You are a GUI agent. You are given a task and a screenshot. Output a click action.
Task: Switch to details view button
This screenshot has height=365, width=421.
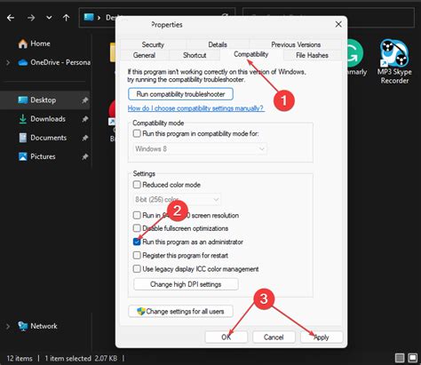pyautogui.click(x=400, y=358)
